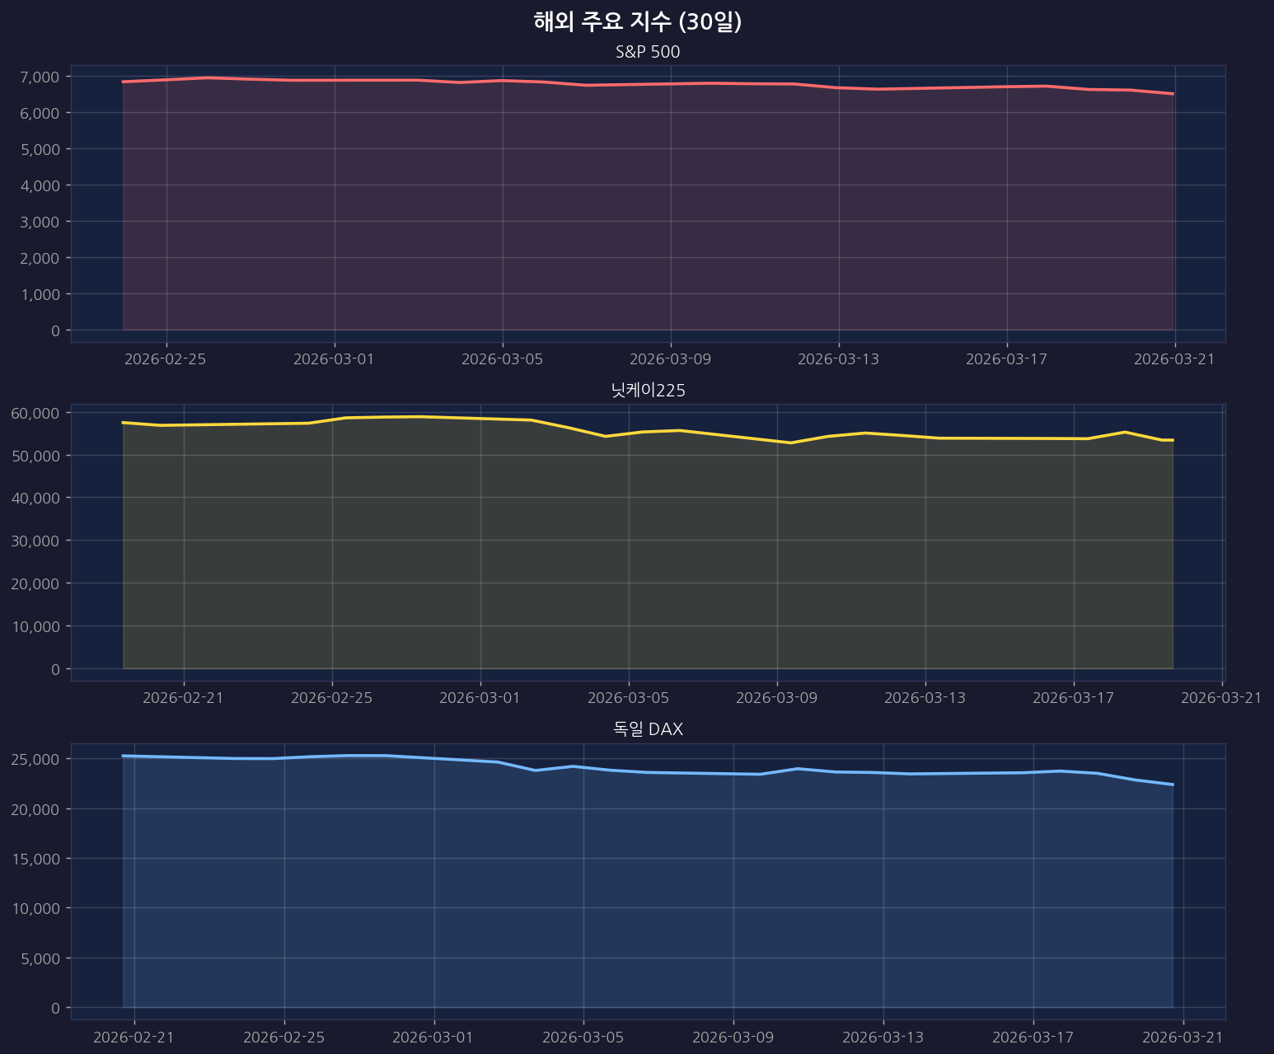Click the main title 해외 주요 지수 (30일)

coord(637,22)
